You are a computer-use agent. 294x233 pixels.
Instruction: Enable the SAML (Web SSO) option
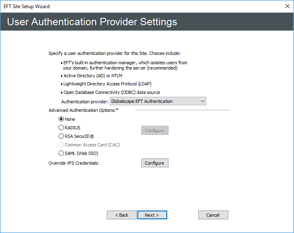click(x=61, y=153)
